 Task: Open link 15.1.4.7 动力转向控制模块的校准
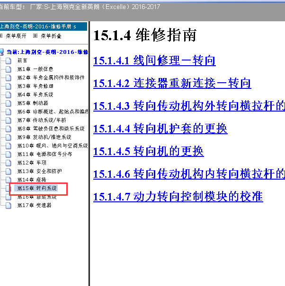point(178,197)
